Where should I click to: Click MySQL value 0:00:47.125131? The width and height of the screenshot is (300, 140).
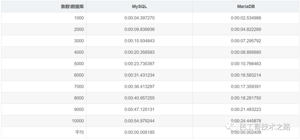point(139,109)
